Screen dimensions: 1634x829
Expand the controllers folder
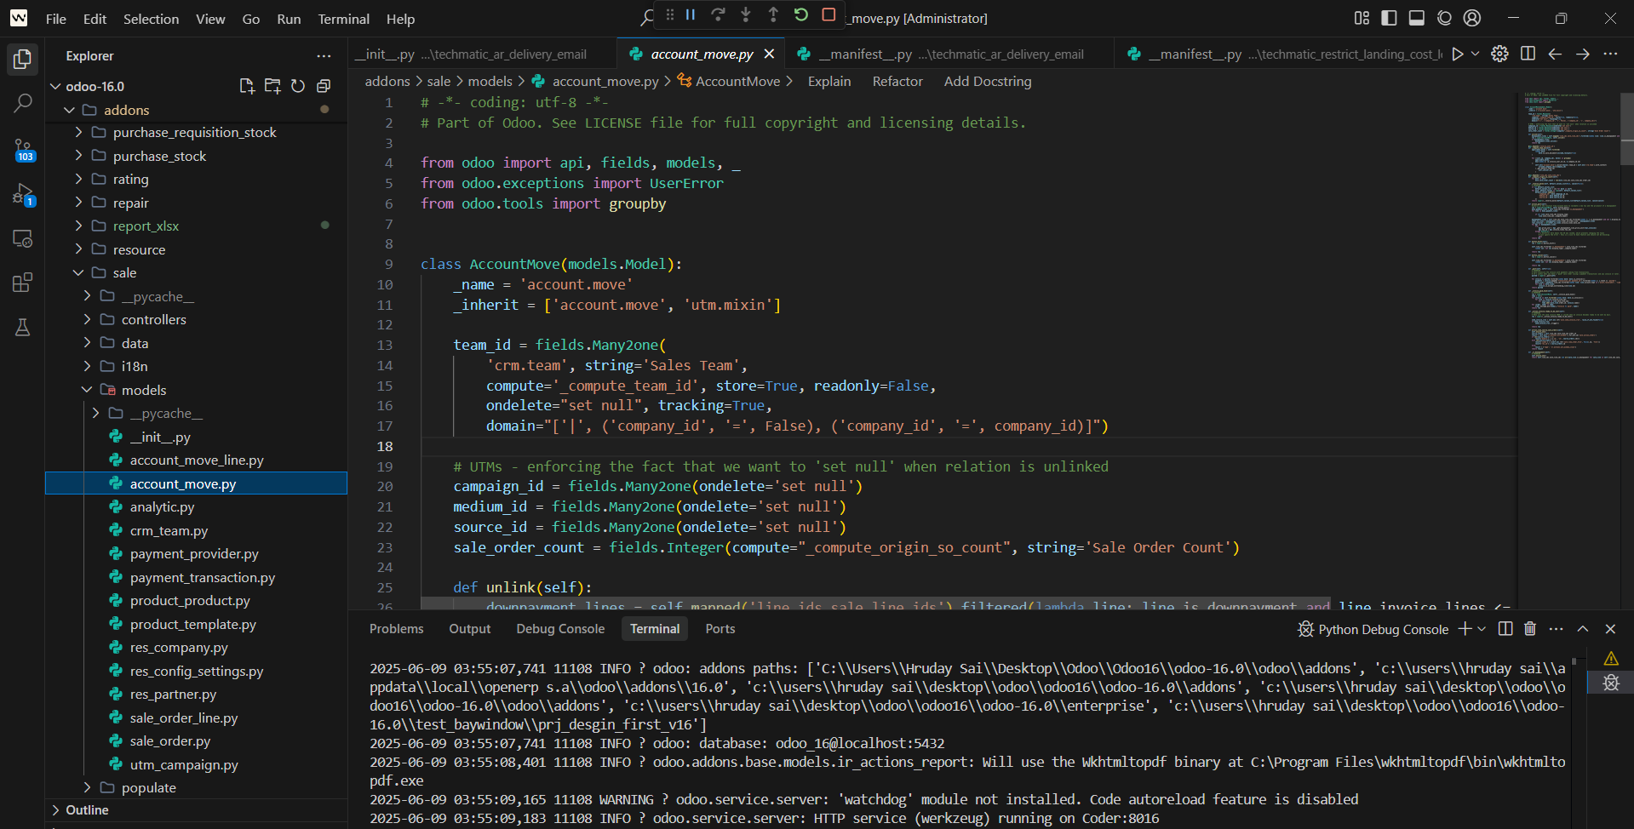[x=153, y=320]
